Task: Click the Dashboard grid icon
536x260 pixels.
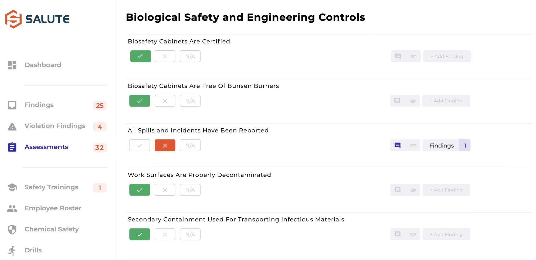Action: coord(12,65)
